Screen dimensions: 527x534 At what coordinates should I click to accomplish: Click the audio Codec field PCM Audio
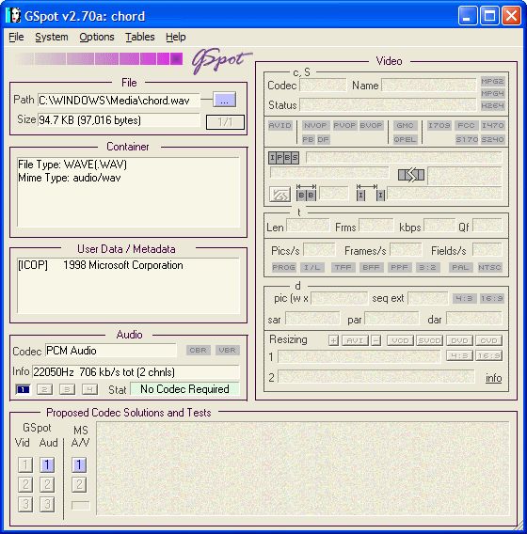click(x=111, y=351)
